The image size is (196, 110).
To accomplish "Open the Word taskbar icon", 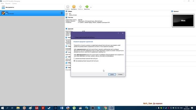I will (62, 108).
